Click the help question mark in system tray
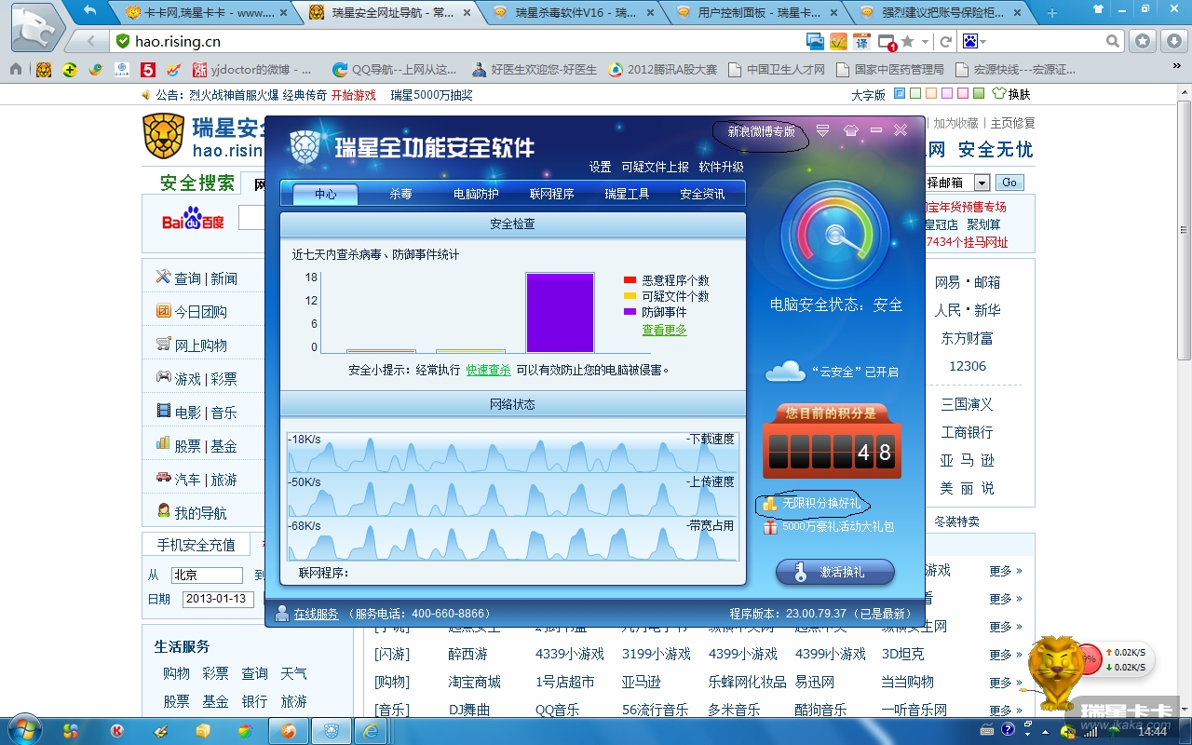Image resolution: width=1192 pixels, height=745 pixels. coord(1009,730)
